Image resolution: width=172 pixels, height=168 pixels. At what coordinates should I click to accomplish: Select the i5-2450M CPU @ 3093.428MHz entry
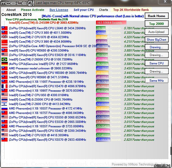[44, 23]
